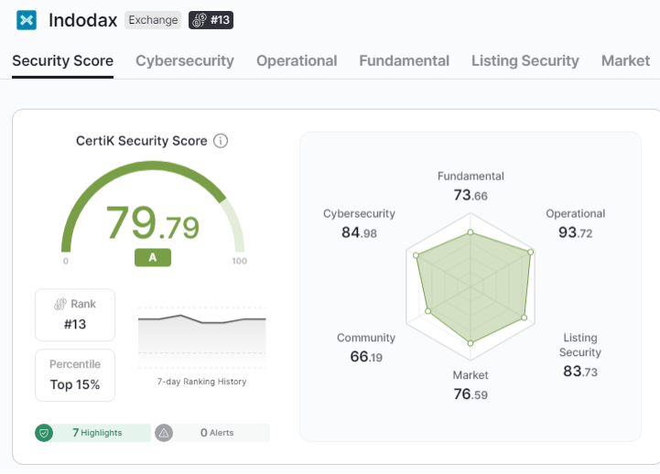Open the Market tab
This screenshot has height=474, width=660.
point(625,61)
